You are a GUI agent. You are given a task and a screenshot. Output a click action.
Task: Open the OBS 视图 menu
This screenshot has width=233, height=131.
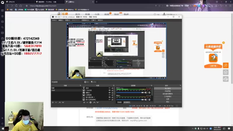(68, 20)
